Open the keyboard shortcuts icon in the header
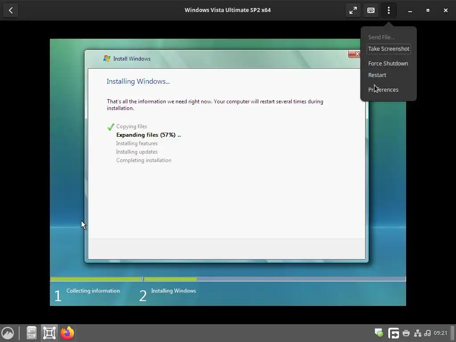The width and height of the screenshot is (456, 342). (x=371, y=10)
